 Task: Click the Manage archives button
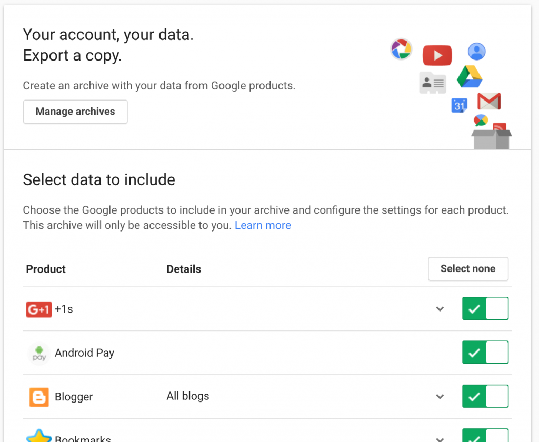click(75, 112)
